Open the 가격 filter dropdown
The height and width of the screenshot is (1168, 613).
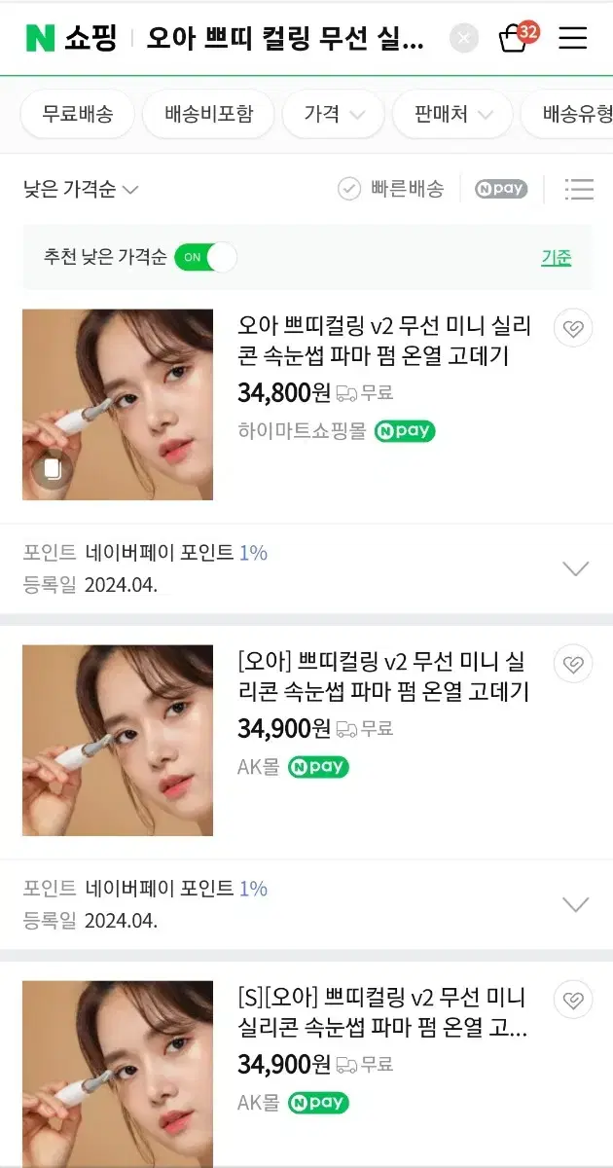point(334,114)
